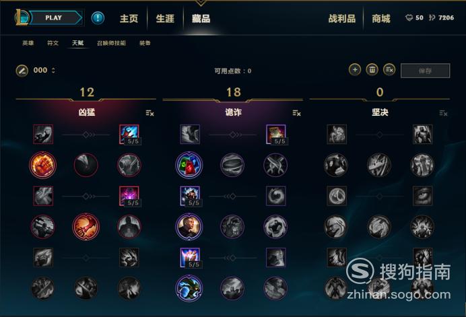Reset all masteries icon beside trash
This screenshot has width=466, height=317.
[389, 70]
